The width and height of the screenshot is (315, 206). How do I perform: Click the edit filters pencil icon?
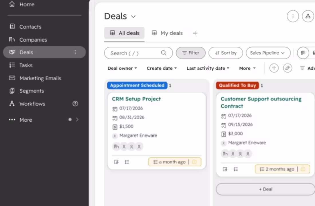click(x=288, y=68)
